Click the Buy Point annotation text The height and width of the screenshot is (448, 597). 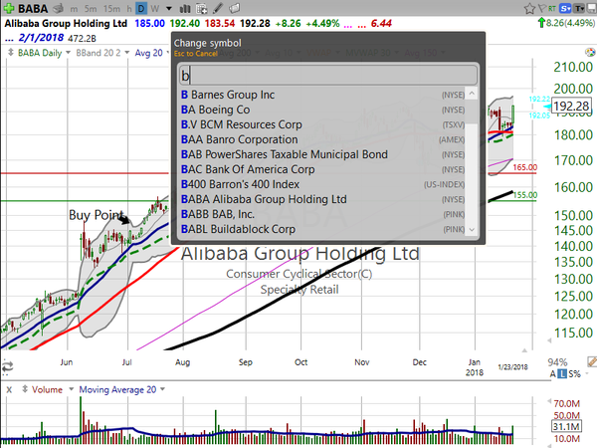[97, 215]
